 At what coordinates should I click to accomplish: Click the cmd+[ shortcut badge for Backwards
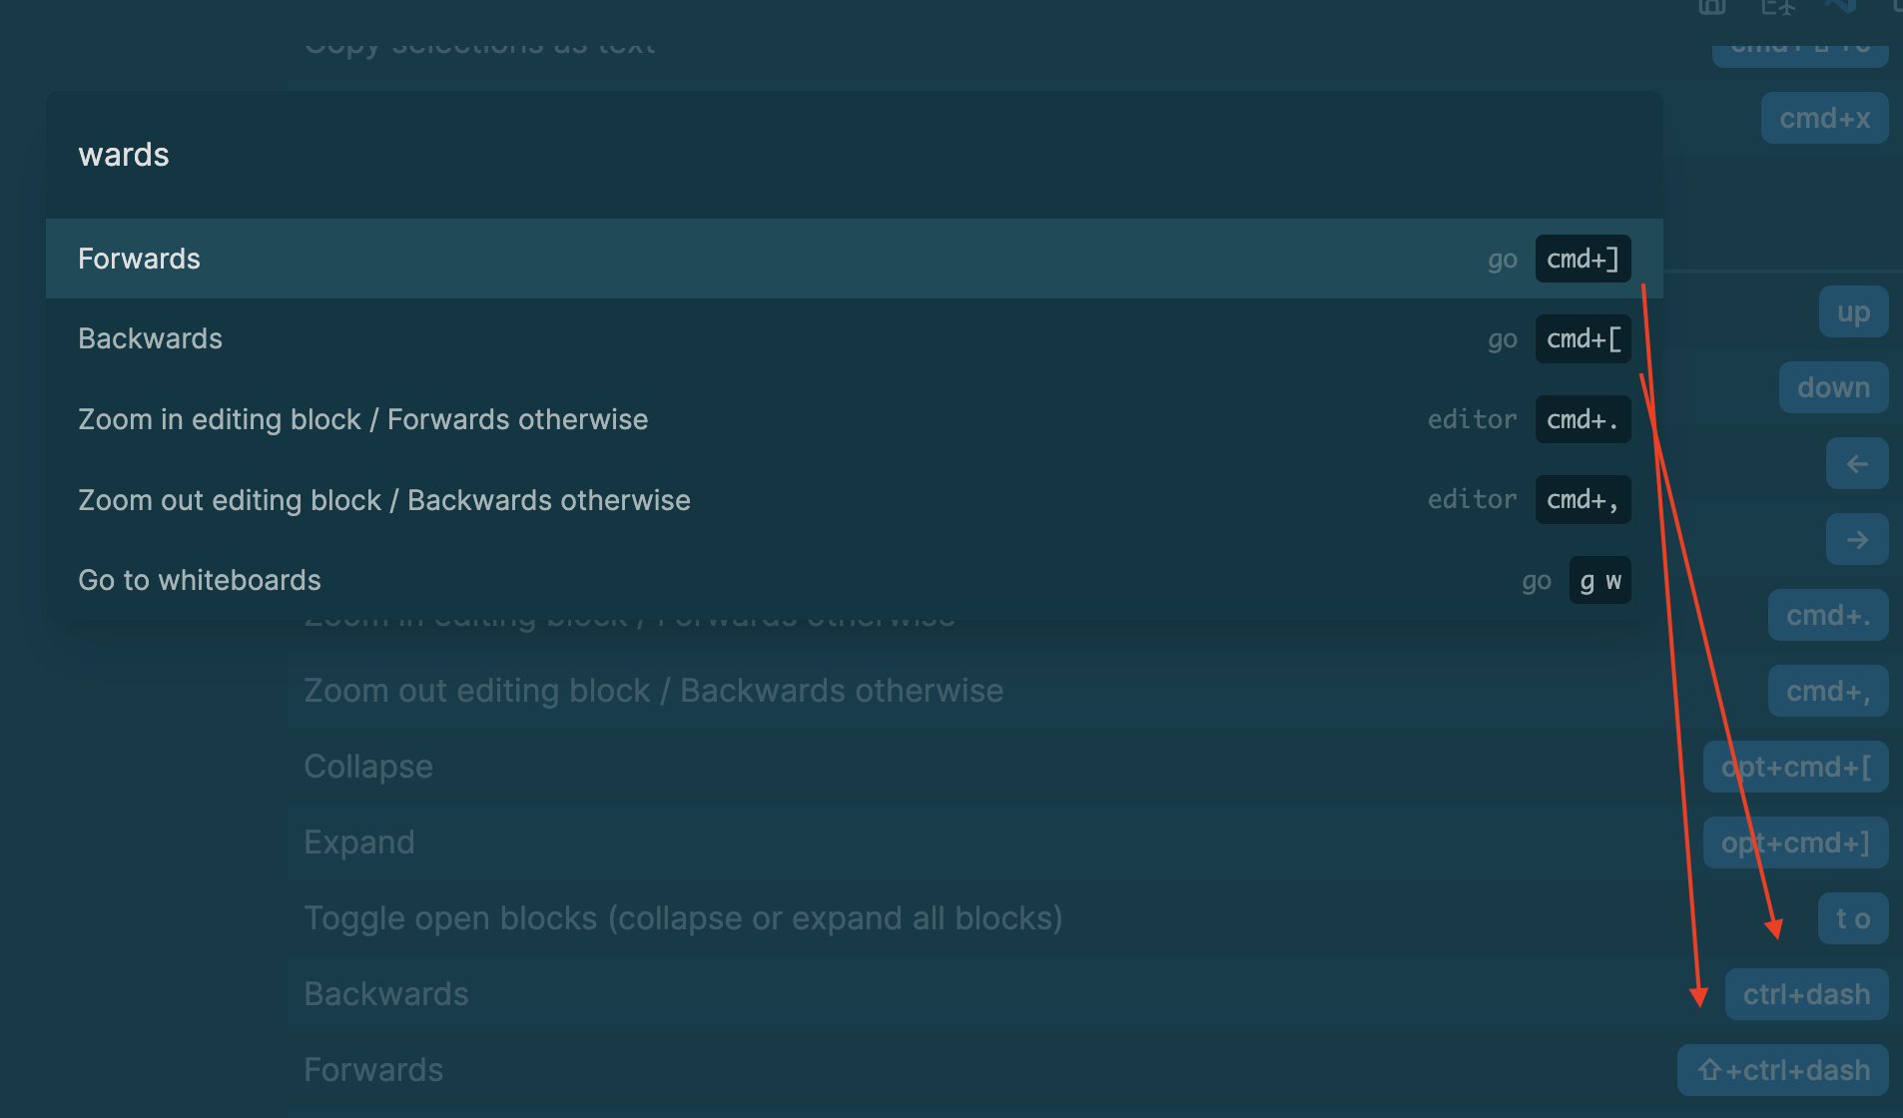1583,338
